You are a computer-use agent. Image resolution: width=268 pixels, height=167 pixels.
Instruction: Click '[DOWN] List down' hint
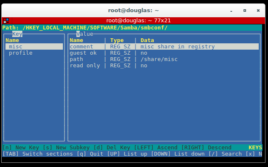[x=178, y=154]
